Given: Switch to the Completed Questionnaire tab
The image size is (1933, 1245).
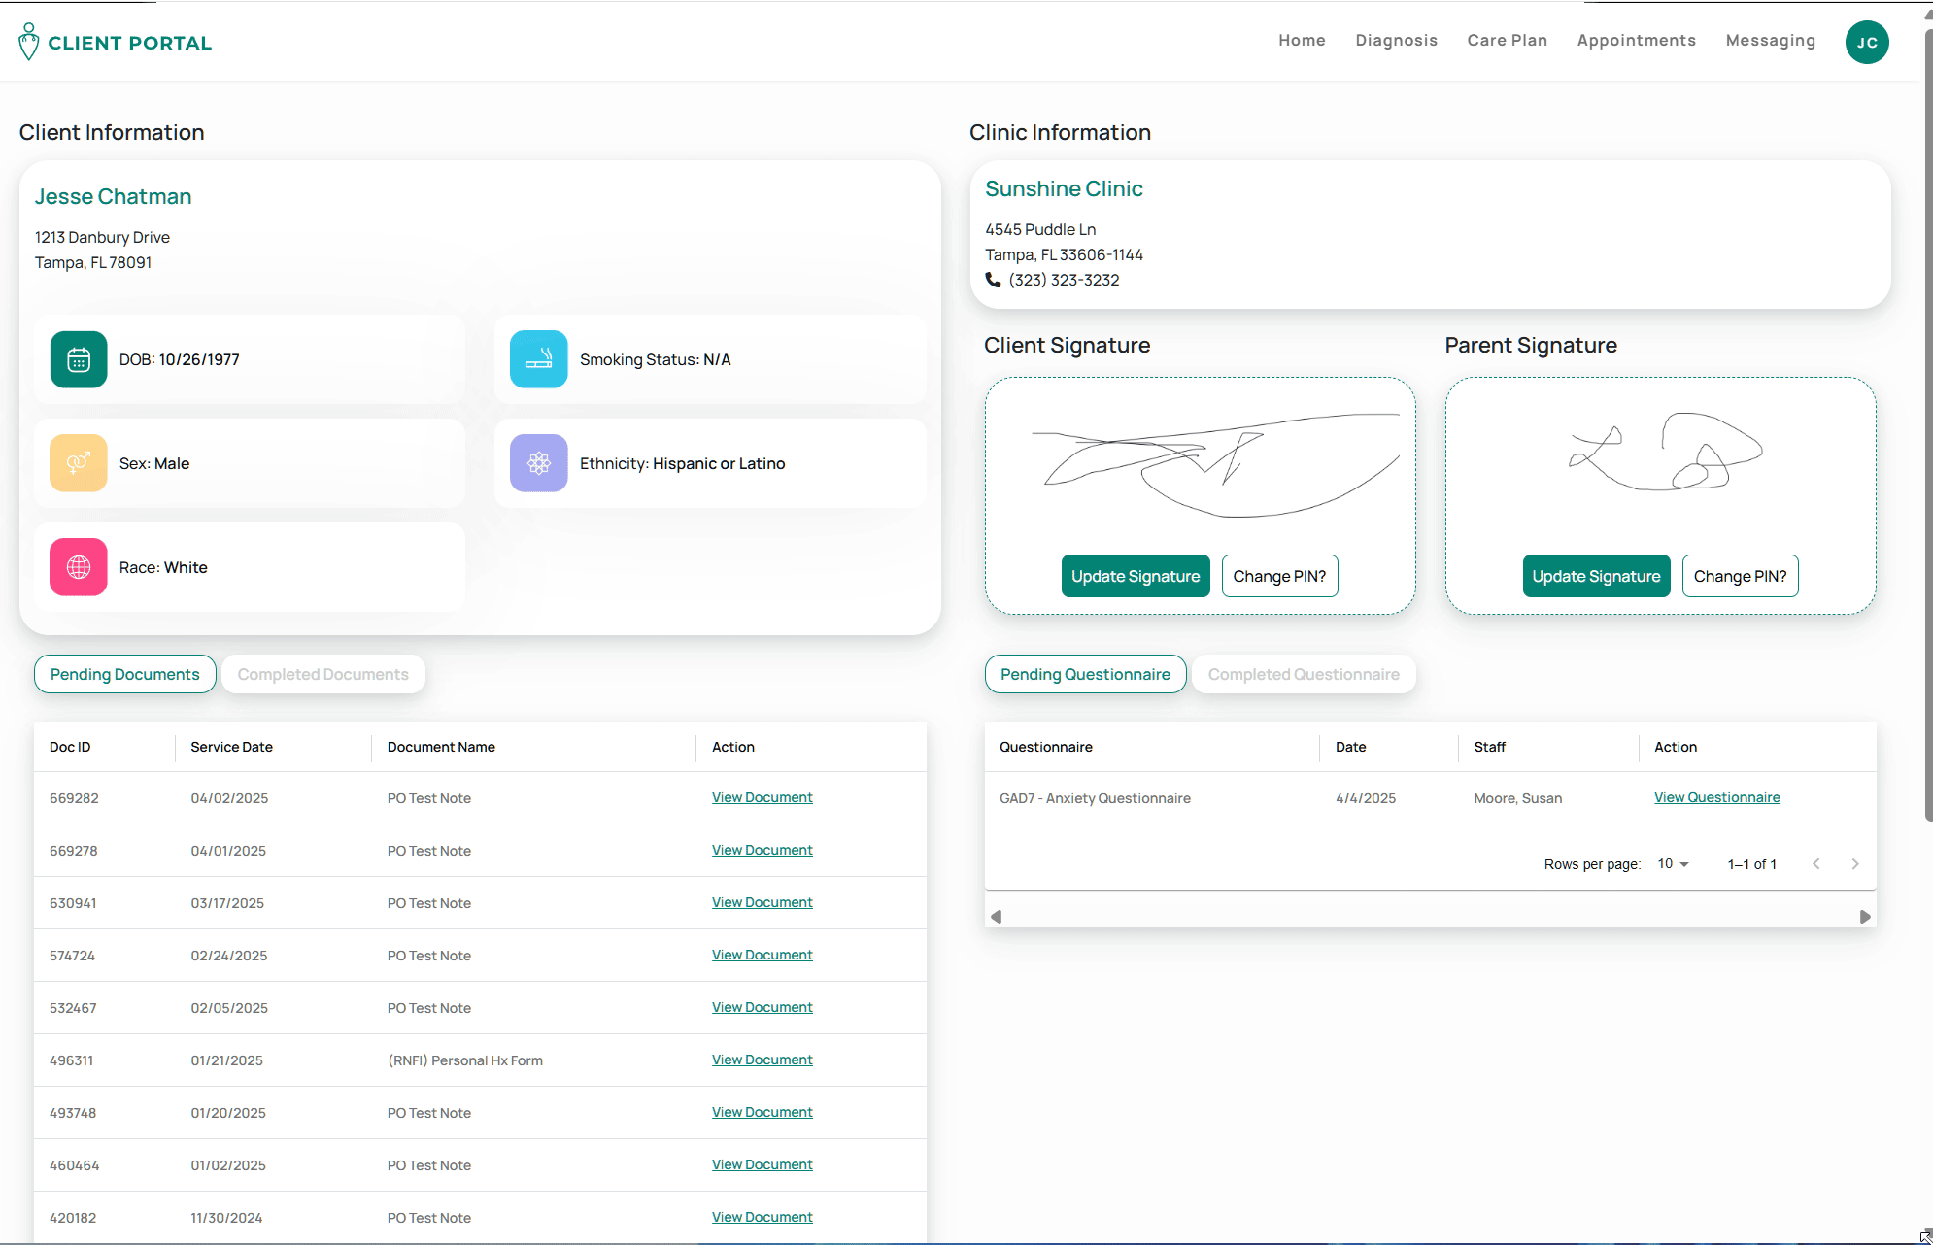Looking at the screenshot, I should [x=1304, y=674].
